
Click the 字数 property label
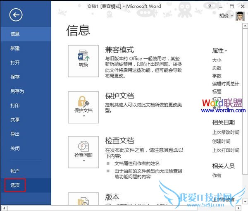pyautogui.click(x=217, y=76)
